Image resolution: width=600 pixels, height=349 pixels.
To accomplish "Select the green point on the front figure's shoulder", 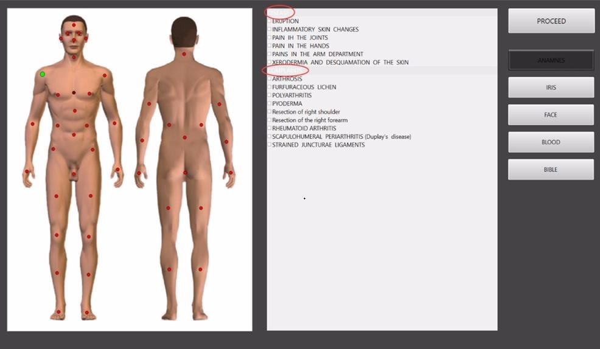I will 43,74.
